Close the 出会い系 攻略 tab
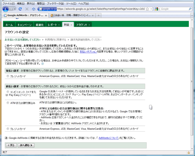This screenshot has width=195, height=156. point(93,15)
